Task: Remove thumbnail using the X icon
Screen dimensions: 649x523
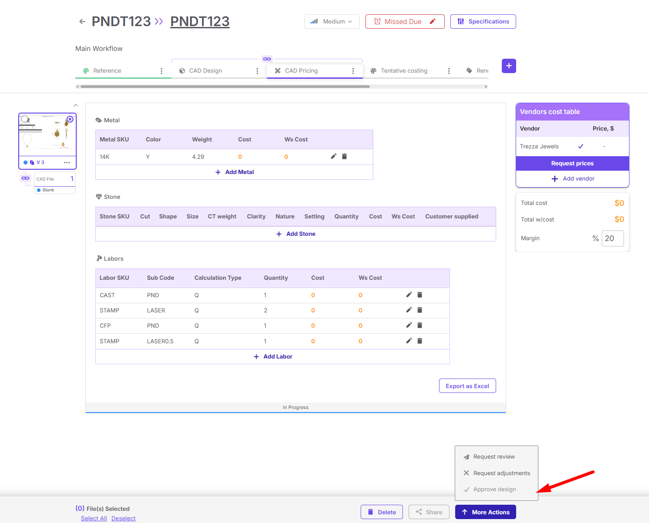Action: coord(70,119)
